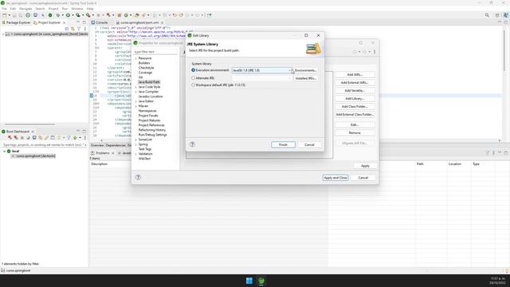
Task: Click the Environments... button
Action: pyautogui.click(x=306, y=70)
